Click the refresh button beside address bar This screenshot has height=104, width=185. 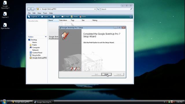(x=98, y=9)
